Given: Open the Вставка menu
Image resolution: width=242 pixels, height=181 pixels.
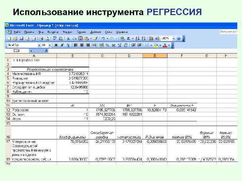Looking at the screenshot, I should point(53,32).
